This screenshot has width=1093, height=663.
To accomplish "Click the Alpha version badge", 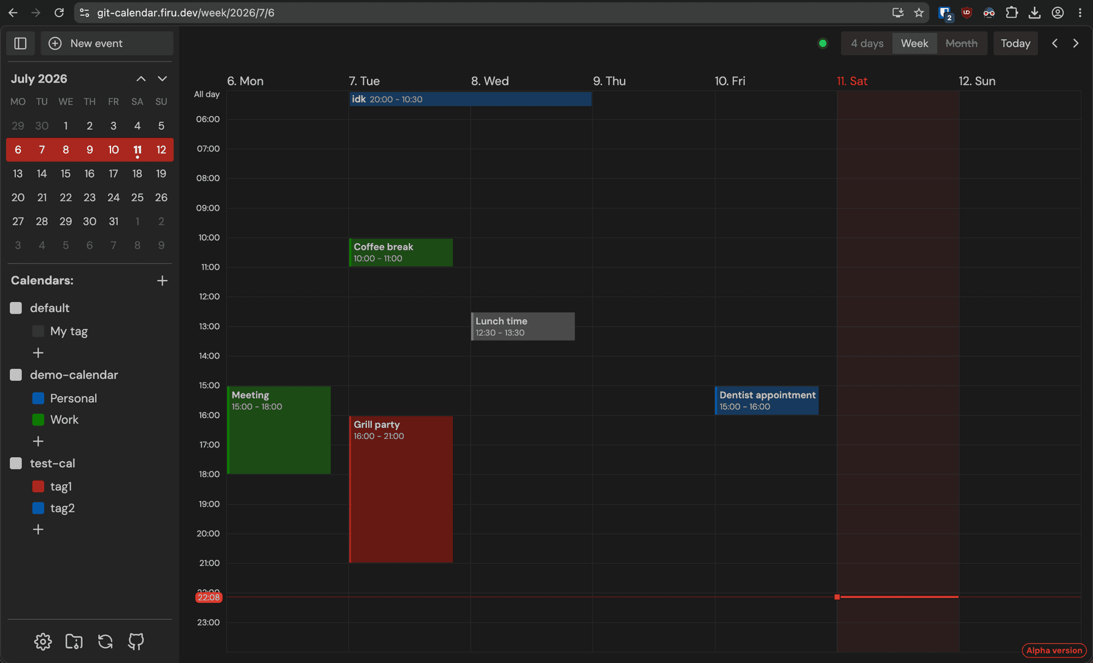I will pyautogui.click(x=1054, y=651).
